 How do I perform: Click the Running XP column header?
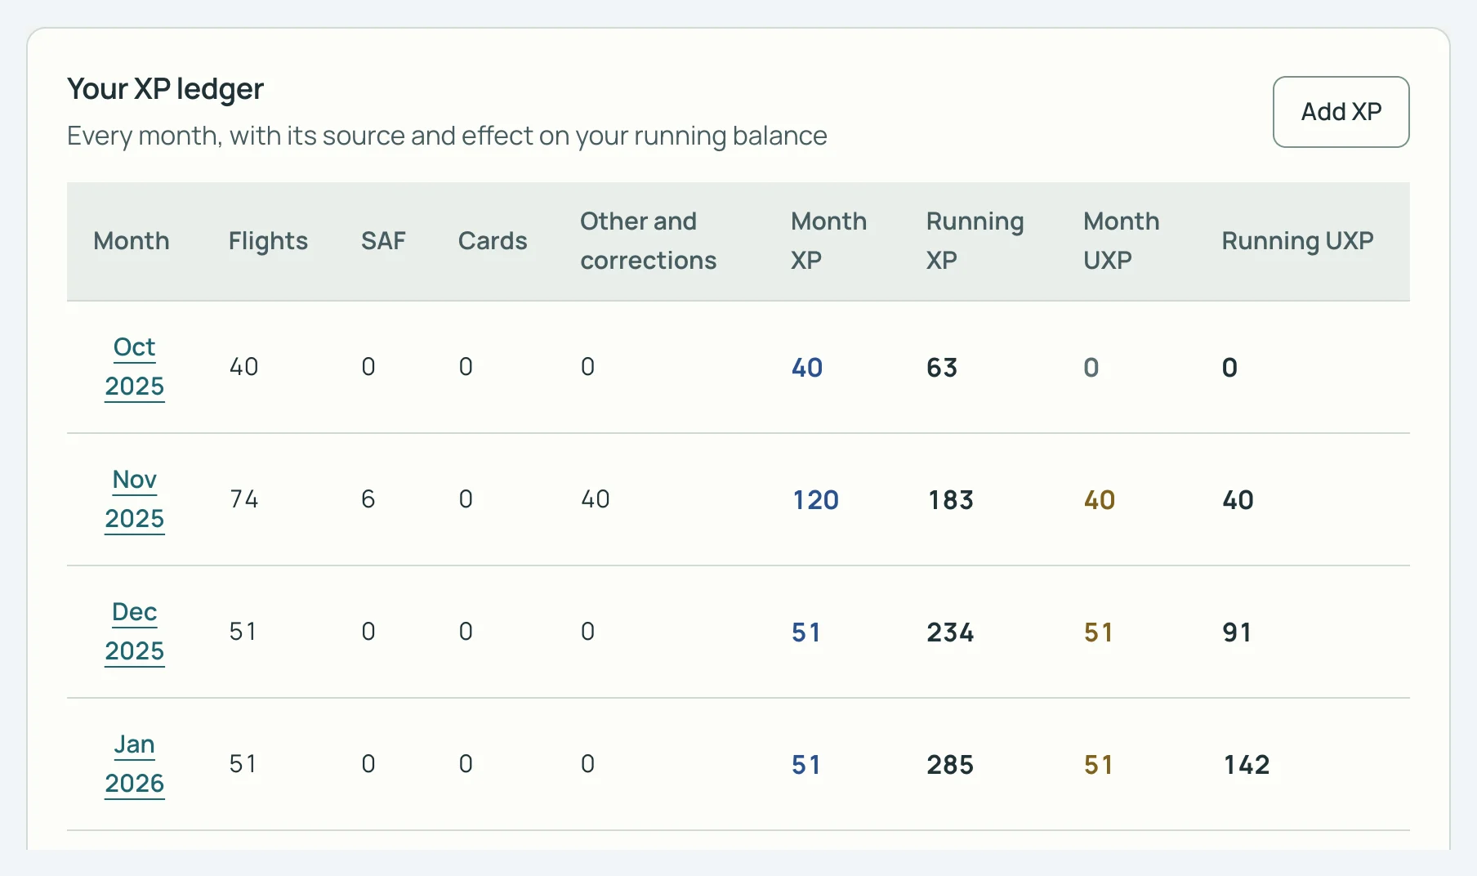point(975,241)
